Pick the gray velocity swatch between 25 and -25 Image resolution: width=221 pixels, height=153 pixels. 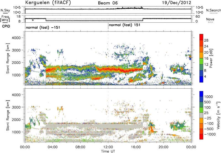(201, 115)
